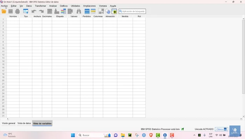Click the Go to case icon
Screen dimensions: 245x139
point(50,12)
